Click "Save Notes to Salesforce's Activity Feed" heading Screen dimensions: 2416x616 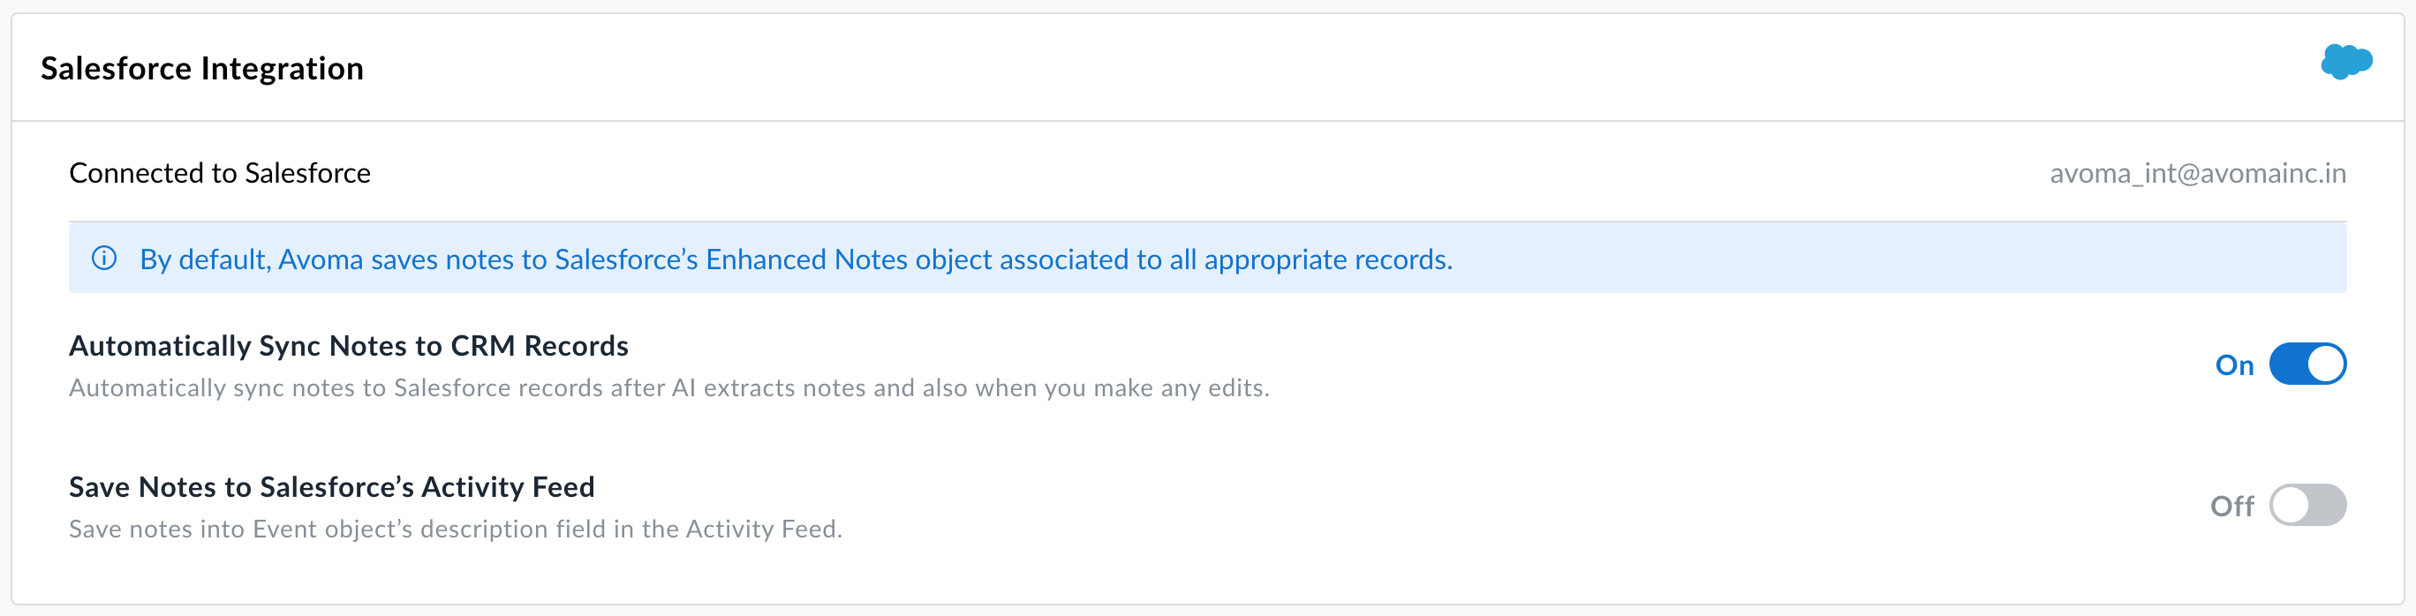point(331,486)
